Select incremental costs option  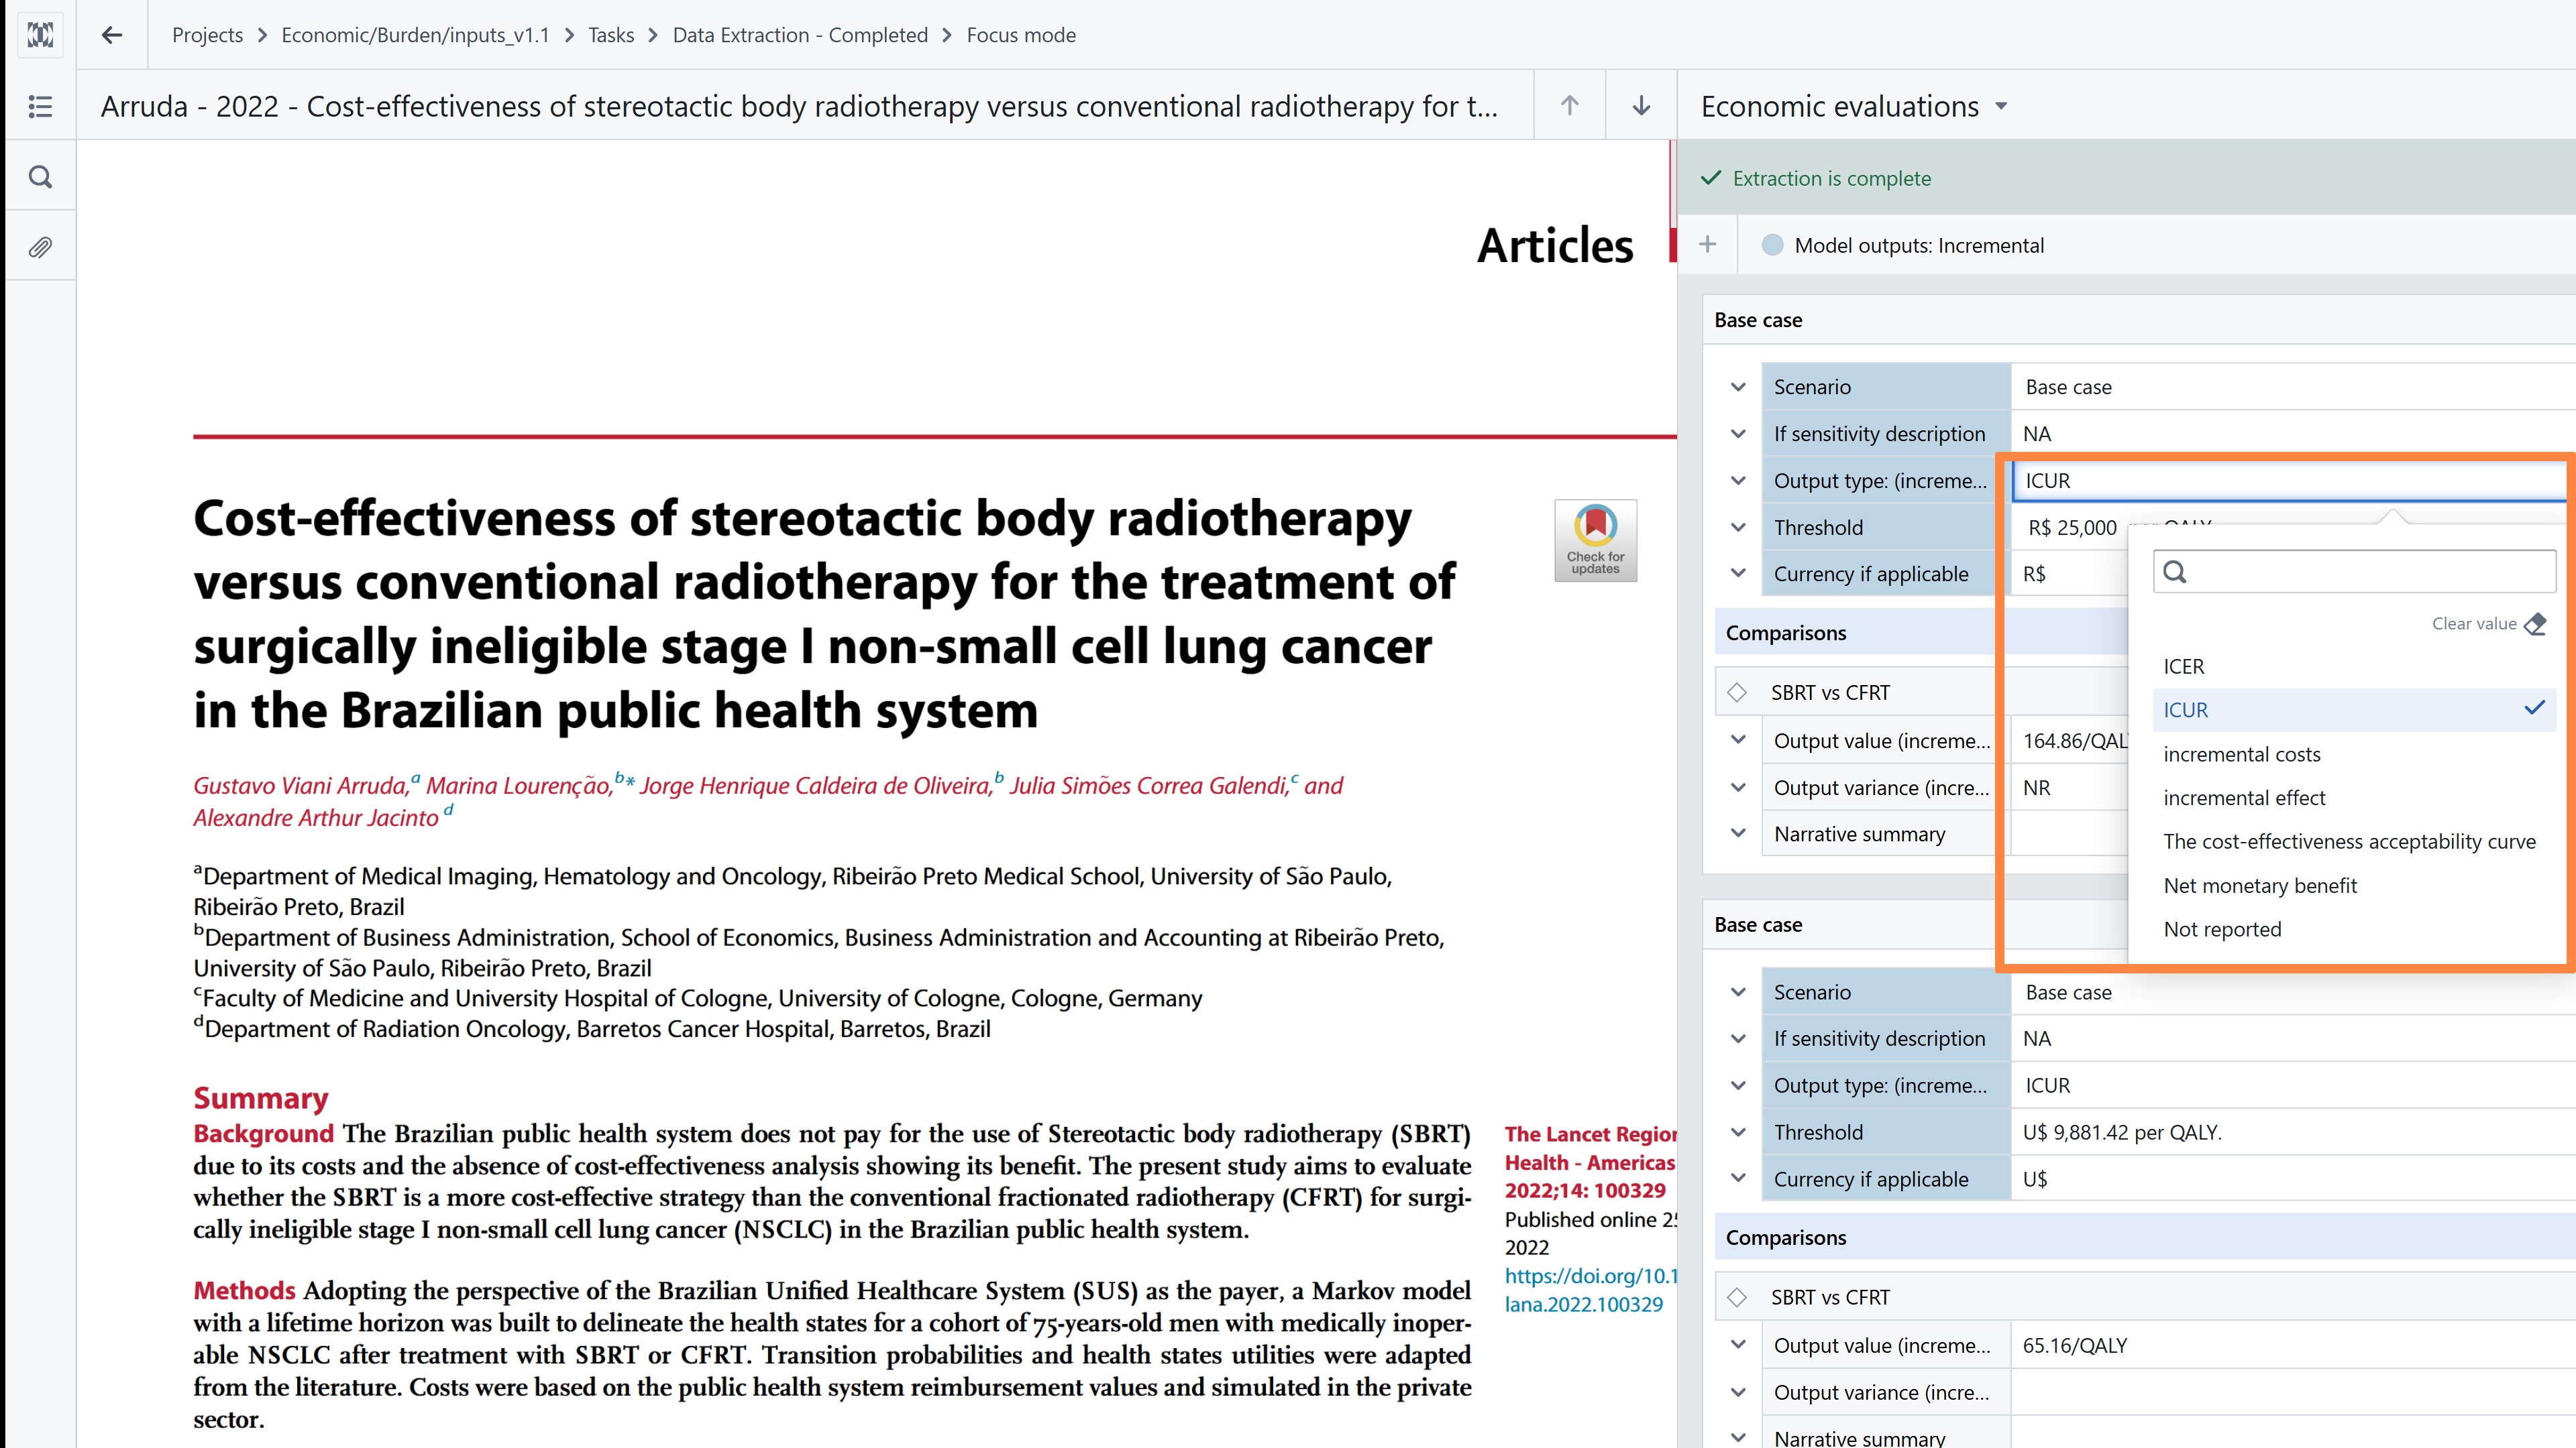2354,754
